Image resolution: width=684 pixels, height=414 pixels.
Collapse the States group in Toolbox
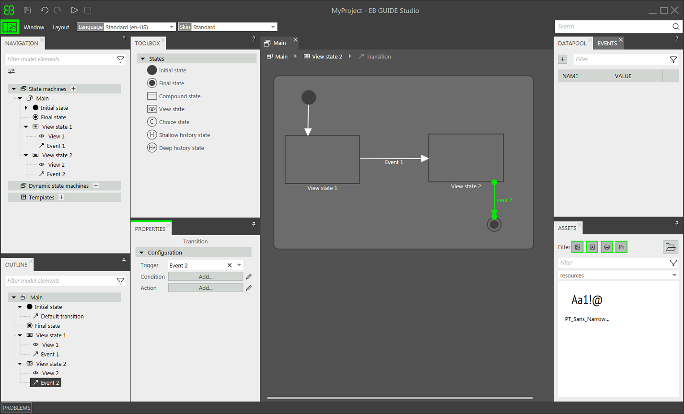point(143,59)
